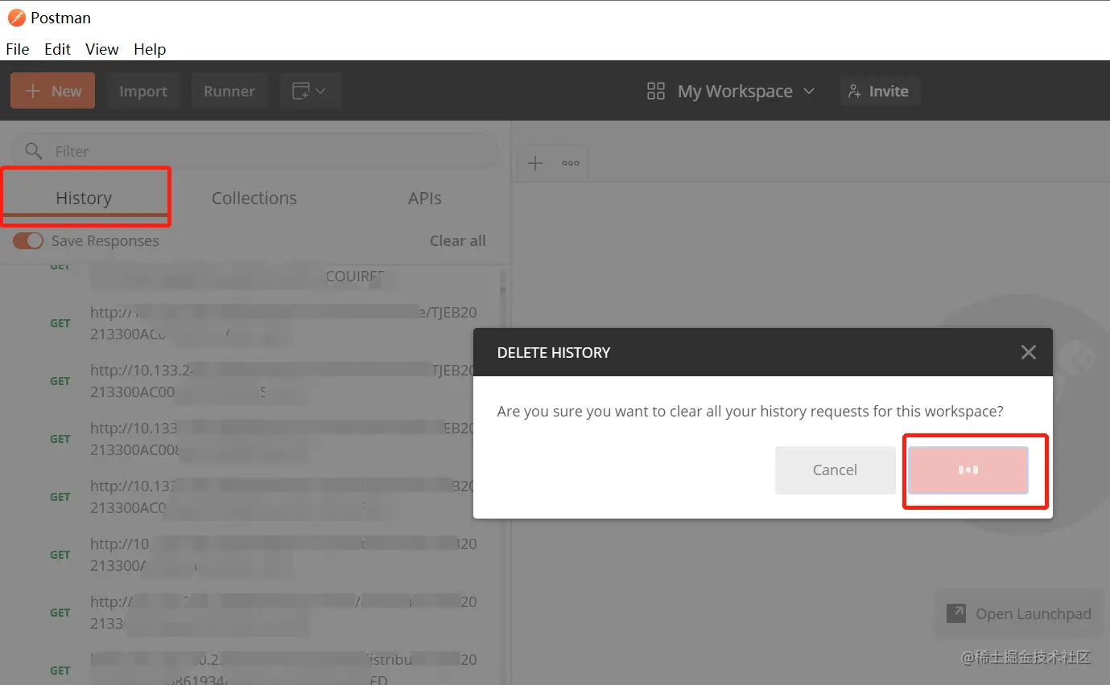Image resolution: width=1110 pixels, height=685 pixels.
Task: Switch to the APIs tab
Action: (425, 198)
